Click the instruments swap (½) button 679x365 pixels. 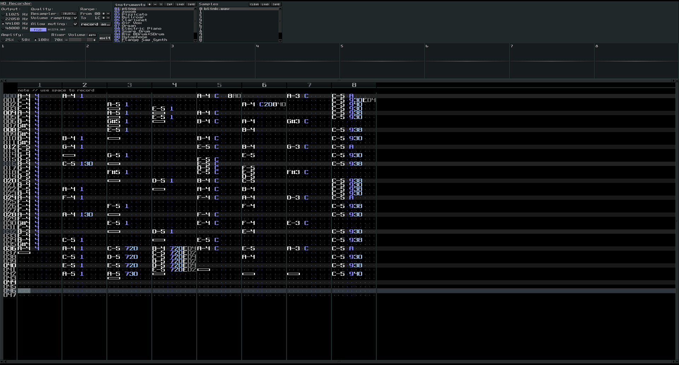161,4
